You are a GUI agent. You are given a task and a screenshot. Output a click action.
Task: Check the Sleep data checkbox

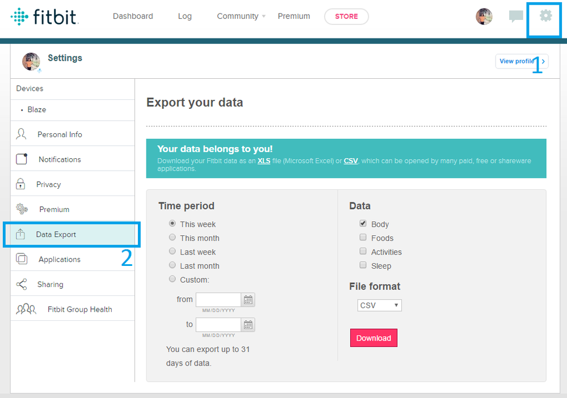363,265
